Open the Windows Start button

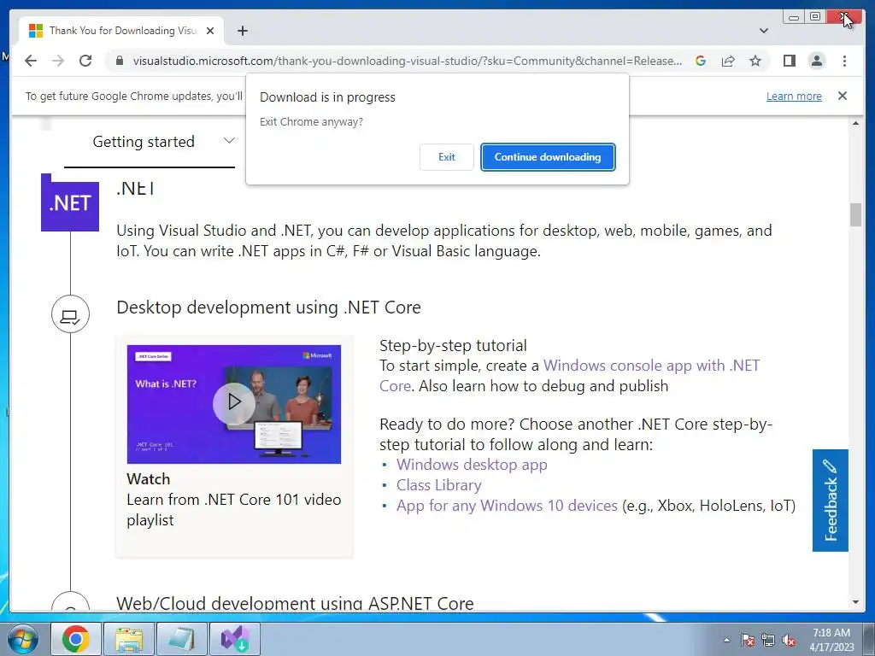click(x=22, y=639)
